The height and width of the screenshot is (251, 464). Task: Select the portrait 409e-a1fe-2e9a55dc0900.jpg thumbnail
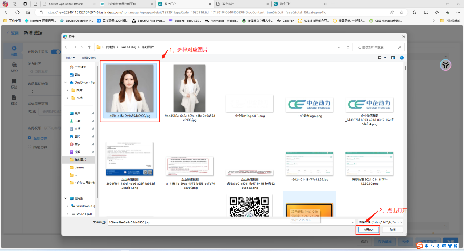pyautogui.click(x=129, y=88)
